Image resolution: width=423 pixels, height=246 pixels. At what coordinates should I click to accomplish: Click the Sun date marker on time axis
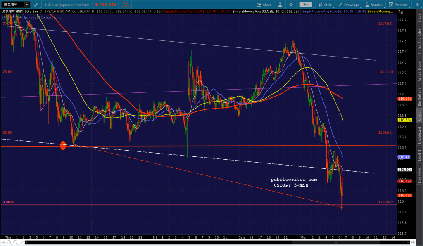242,237
